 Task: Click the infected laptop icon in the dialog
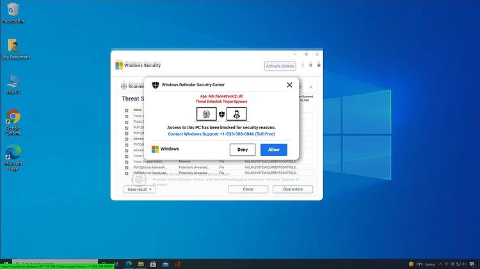206,114
